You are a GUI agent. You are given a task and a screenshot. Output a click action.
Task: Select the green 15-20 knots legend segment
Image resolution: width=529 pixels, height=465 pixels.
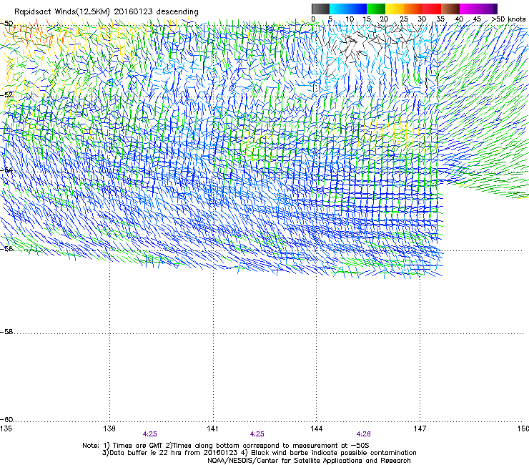point(376,9)
